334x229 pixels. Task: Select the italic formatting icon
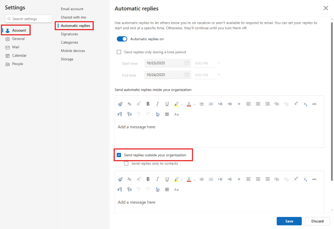pyautogui.click(x=157, y=104)
